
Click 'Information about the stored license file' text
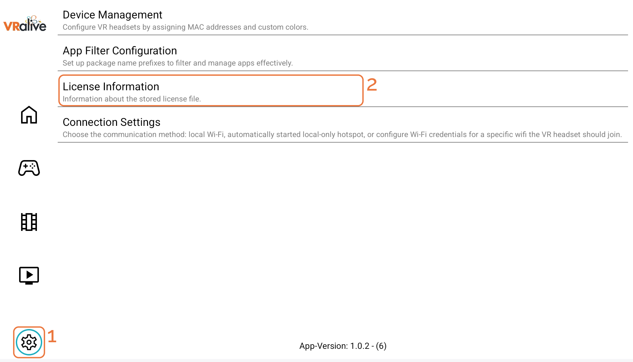pos(132,99)
